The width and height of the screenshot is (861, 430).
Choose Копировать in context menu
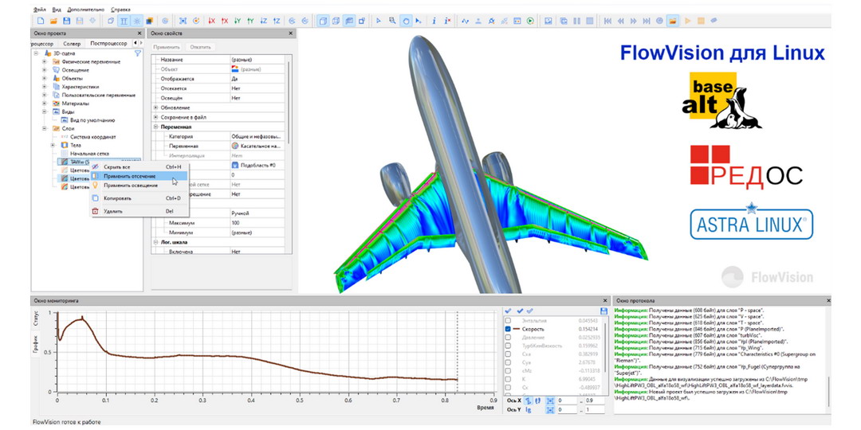[139, 198]
